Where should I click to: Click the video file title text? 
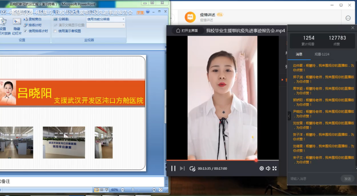245,31
